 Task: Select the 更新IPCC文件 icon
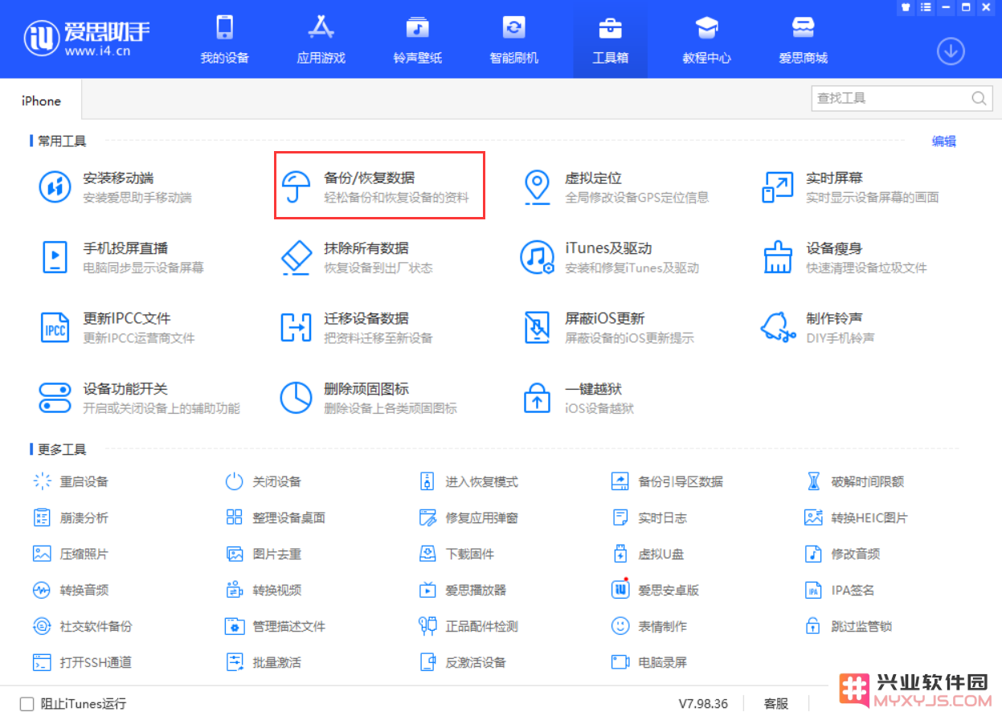point(55,327)
